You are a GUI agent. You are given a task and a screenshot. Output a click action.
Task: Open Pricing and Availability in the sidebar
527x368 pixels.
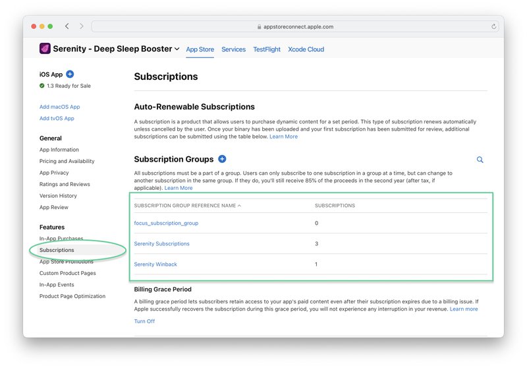coord(67,161)
